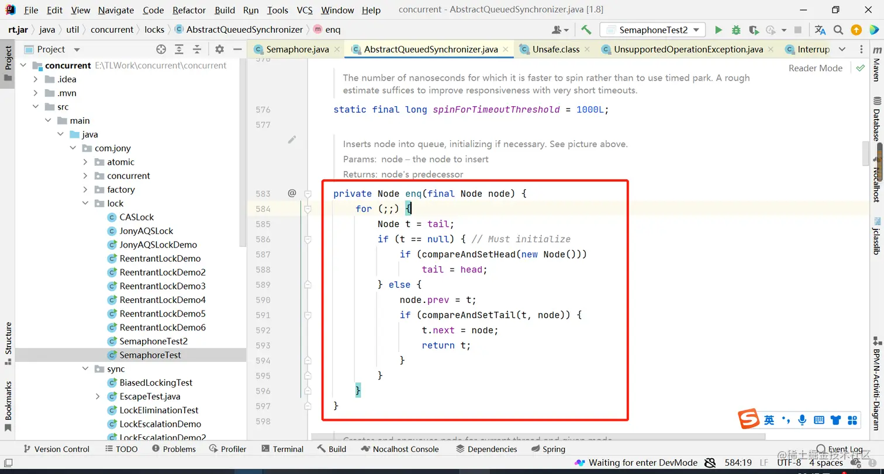
Task: Stop the running process square icon
Action: coord(798,30)
